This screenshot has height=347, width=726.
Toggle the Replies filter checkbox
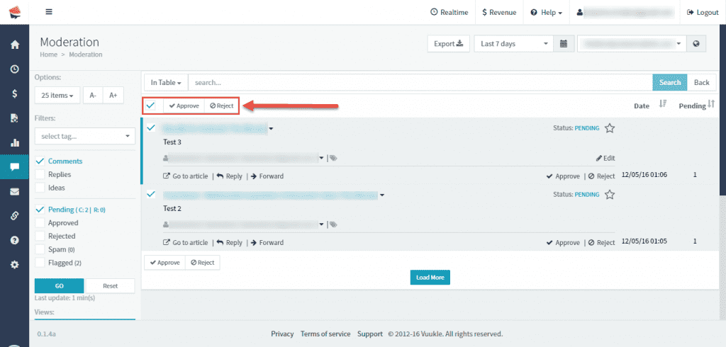click(x=40, y=174)
